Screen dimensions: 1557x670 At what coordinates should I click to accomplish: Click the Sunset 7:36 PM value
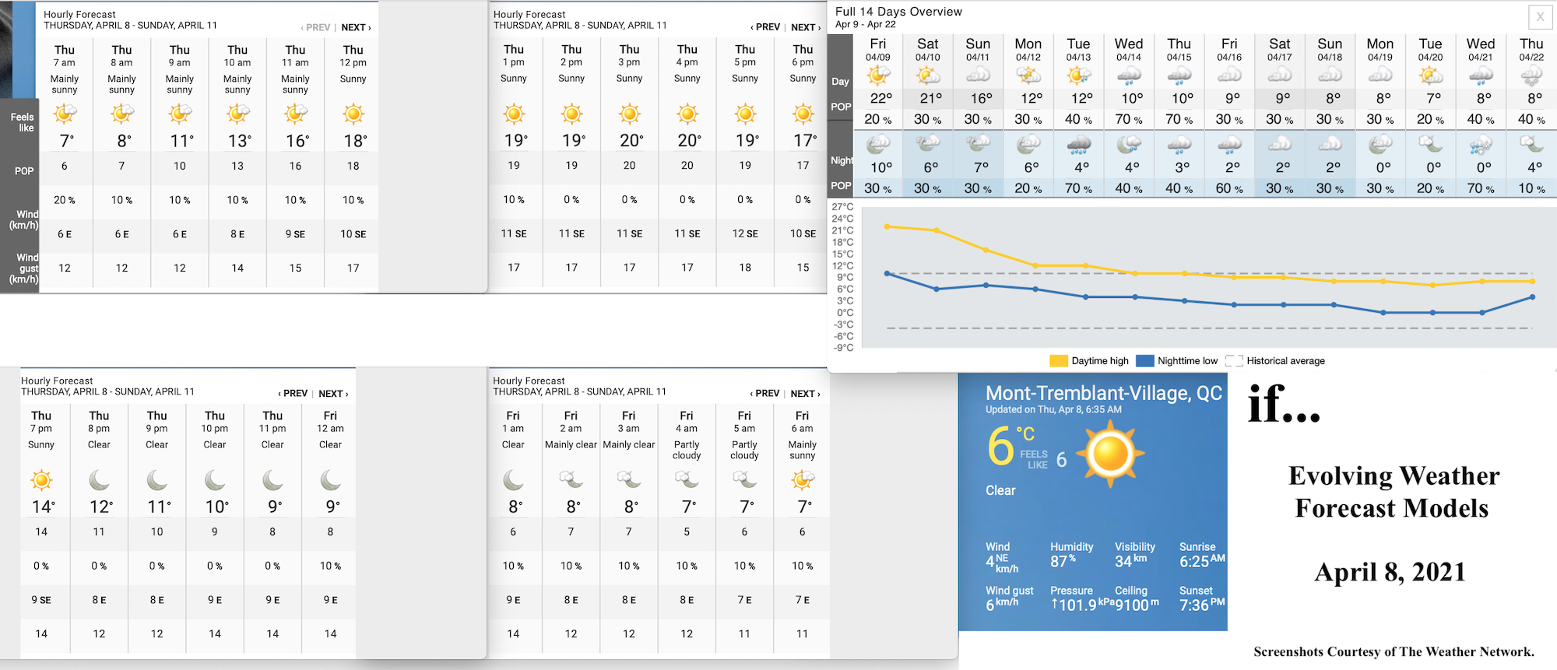(1202, 605)
